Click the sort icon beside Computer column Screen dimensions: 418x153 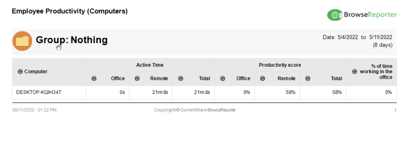20,72
